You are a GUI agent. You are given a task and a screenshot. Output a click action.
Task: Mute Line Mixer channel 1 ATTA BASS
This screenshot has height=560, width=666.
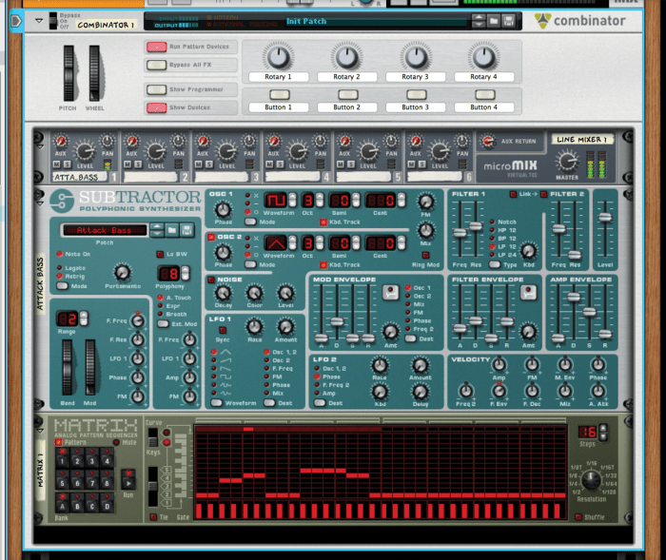tap(57, 164)
